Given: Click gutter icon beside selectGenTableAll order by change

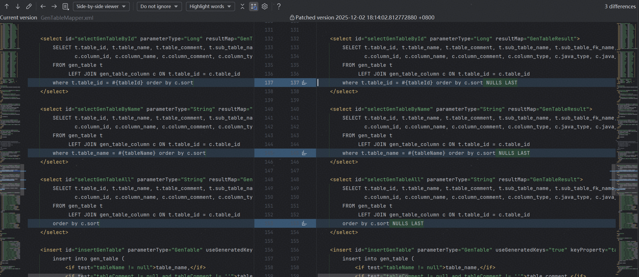Looking at the screenshot, I should pos(304,223).
